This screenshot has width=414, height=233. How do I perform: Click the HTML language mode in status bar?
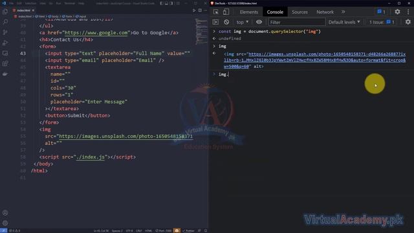pos(149,230)
